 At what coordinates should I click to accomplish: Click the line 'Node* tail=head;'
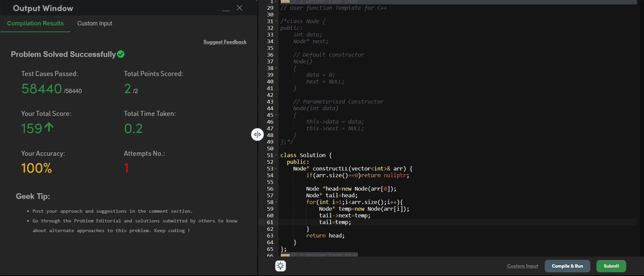[x=332, y=195]
